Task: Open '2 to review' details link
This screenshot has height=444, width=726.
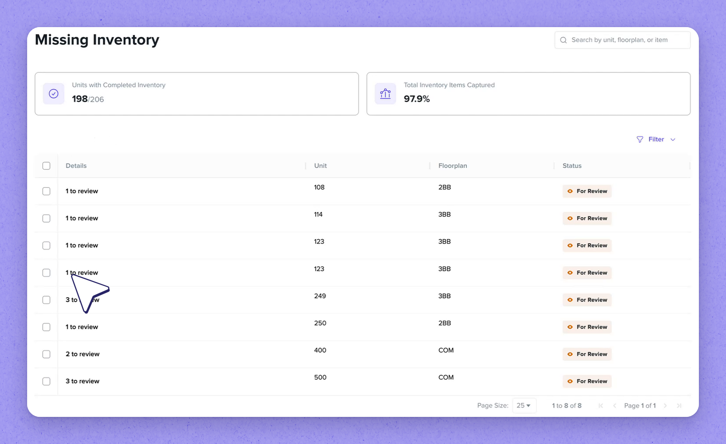Action: pos(83,354)
